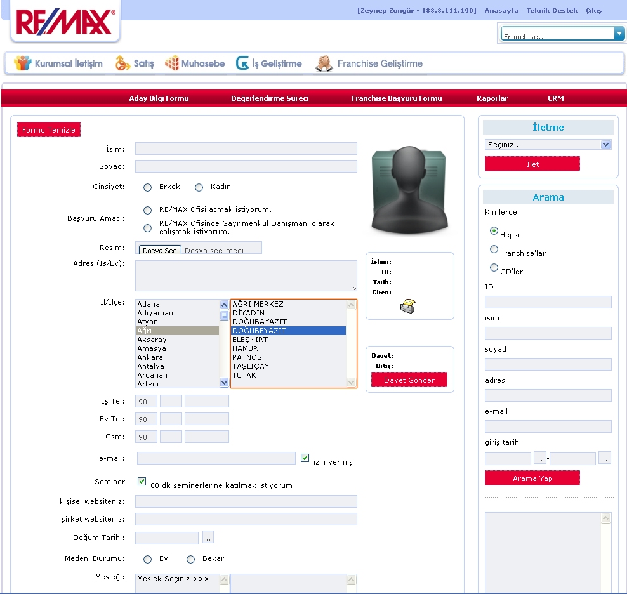Select PATNOS in district list

[x=288, y=357]
